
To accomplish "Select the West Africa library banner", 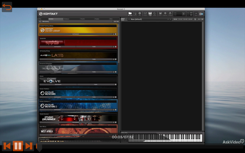I will point(78,131).
